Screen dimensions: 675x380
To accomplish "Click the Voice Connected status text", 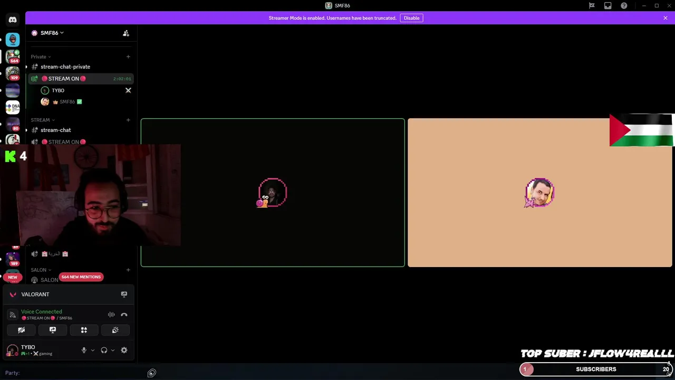I will tap(41, 312).
